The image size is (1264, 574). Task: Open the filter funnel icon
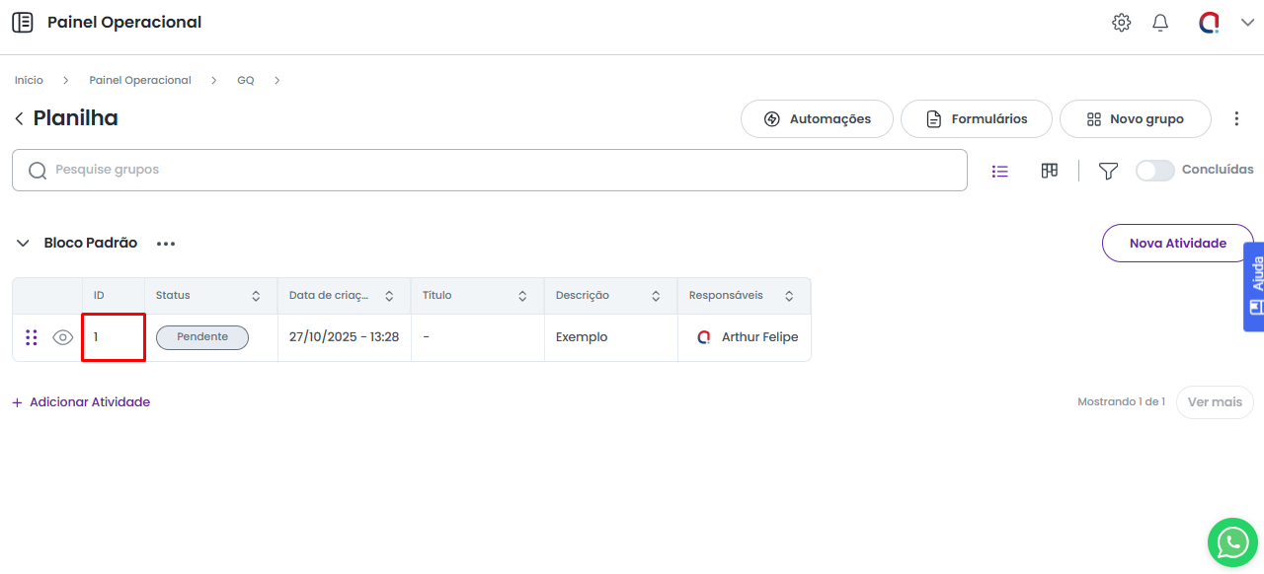coord(1108,172)
